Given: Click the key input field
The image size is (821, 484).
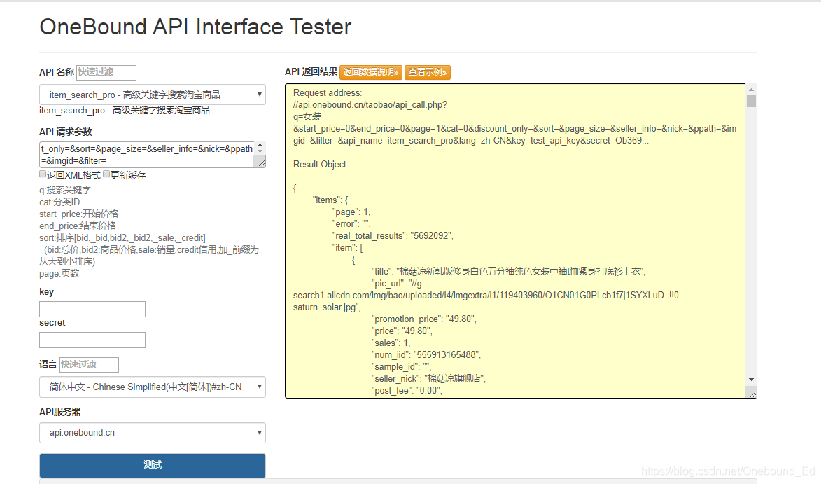Looking at the screenshot, I should [x=92, y=309].
